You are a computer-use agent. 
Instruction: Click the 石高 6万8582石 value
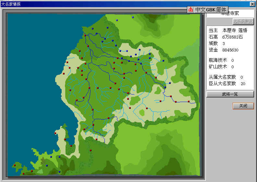[232, 37]
